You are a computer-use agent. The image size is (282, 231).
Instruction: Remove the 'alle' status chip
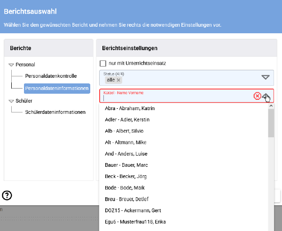coord(118,80)
